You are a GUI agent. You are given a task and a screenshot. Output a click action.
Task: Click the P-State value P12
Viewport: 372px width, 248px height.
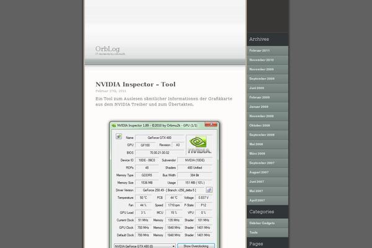pyautogui.click(x=203, y=205)
